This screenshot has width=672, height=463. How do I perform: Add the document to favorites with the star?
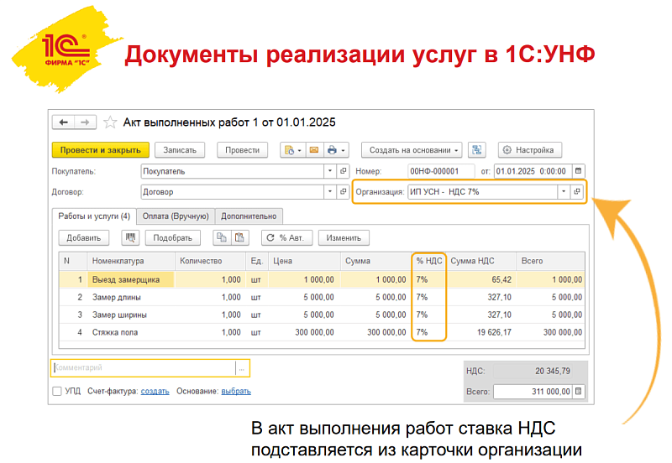(x=110, y=122)
